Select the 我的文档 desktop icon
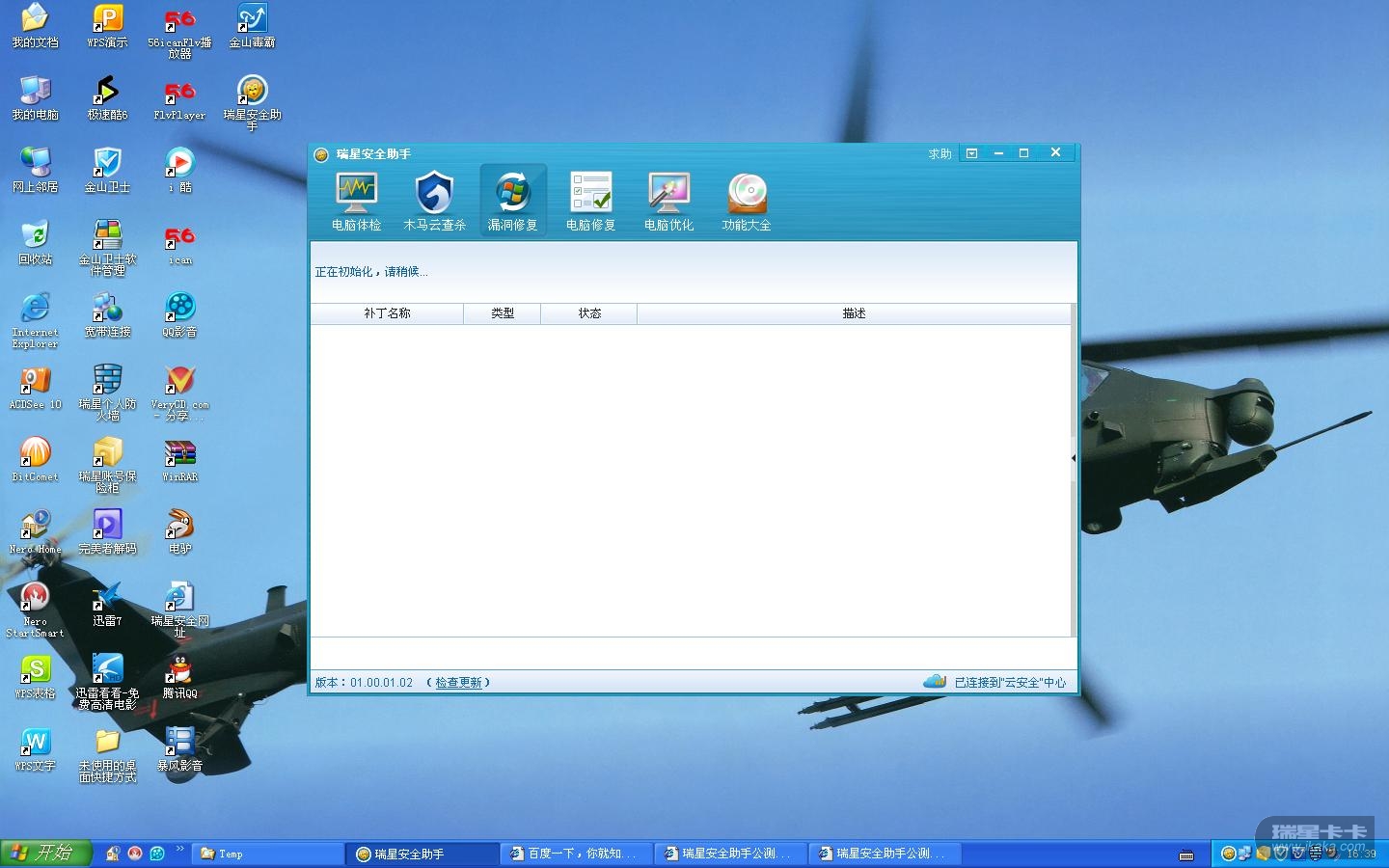1389x868 pixels. click(35, 26)
